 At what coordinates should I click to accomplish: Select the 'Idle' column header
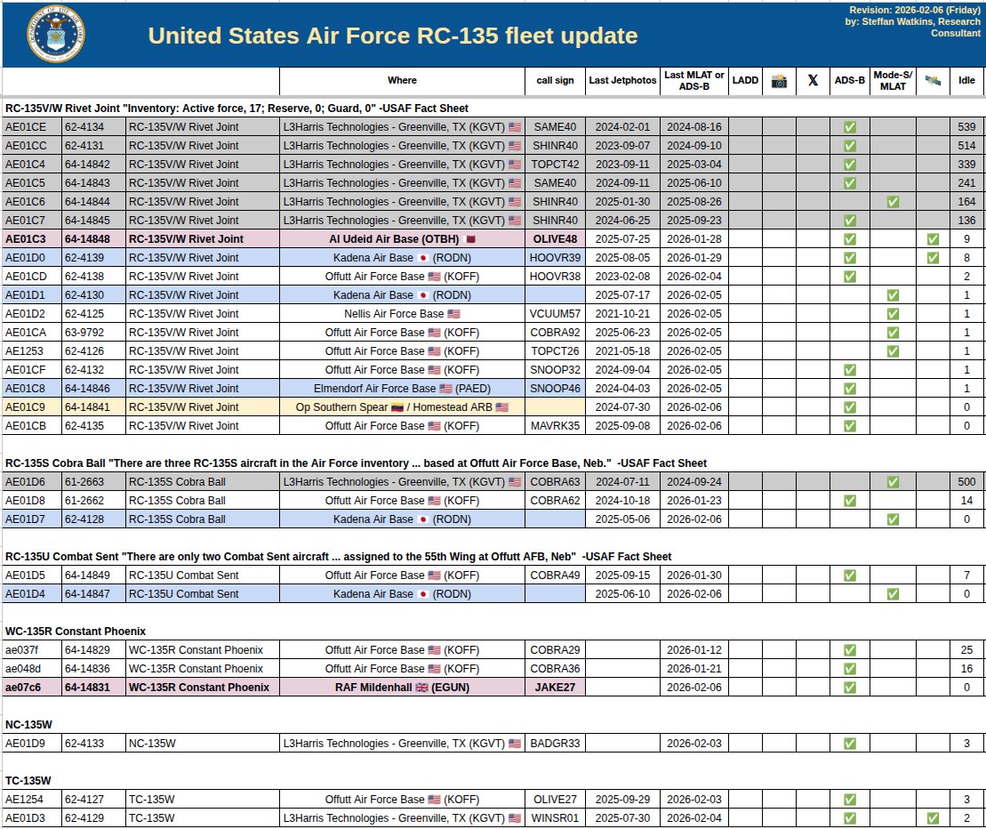click(x=966, y=81)
